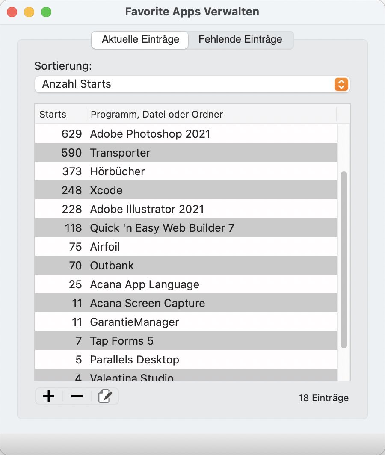Click the plus icon to add an entry

coord(49,396)
